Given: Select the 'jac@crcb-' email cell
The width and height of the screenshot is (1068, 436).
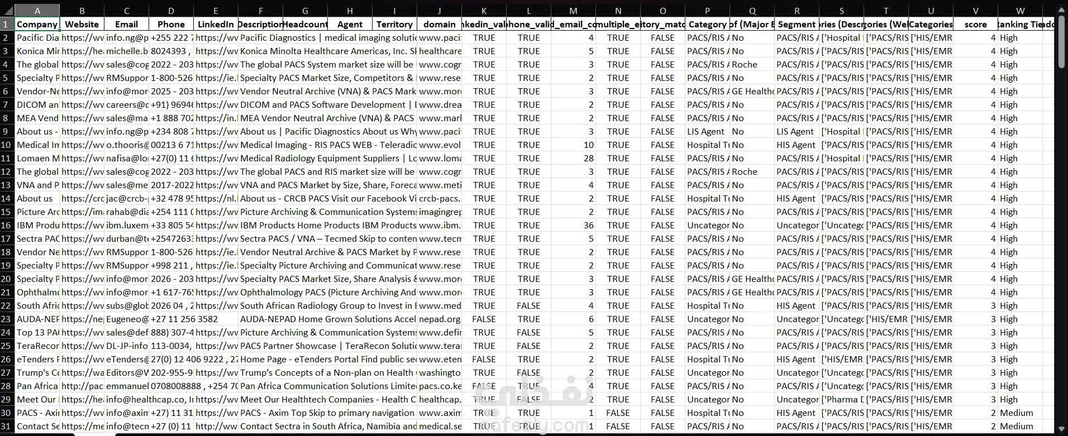Looking at the screenshot, I should [126, 198].
